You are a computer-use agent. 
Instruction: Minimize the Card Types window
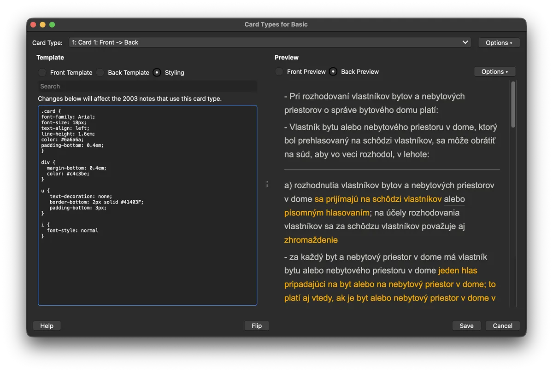coord(42,24)
